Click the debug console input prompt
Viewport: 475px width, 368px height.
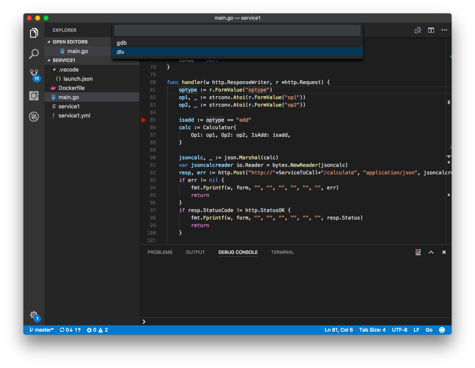295,322
